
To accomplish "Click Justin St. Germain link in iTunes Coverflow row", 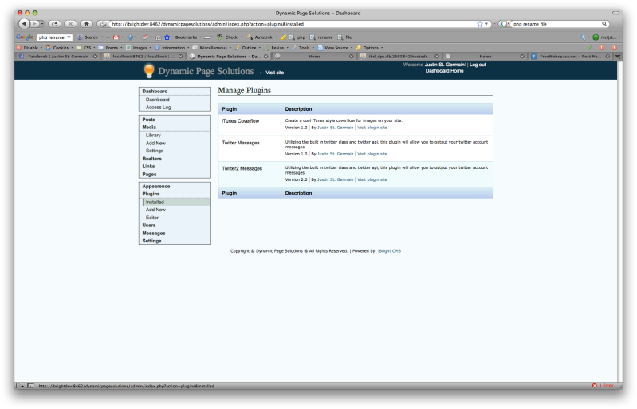I will coord(335,128).
